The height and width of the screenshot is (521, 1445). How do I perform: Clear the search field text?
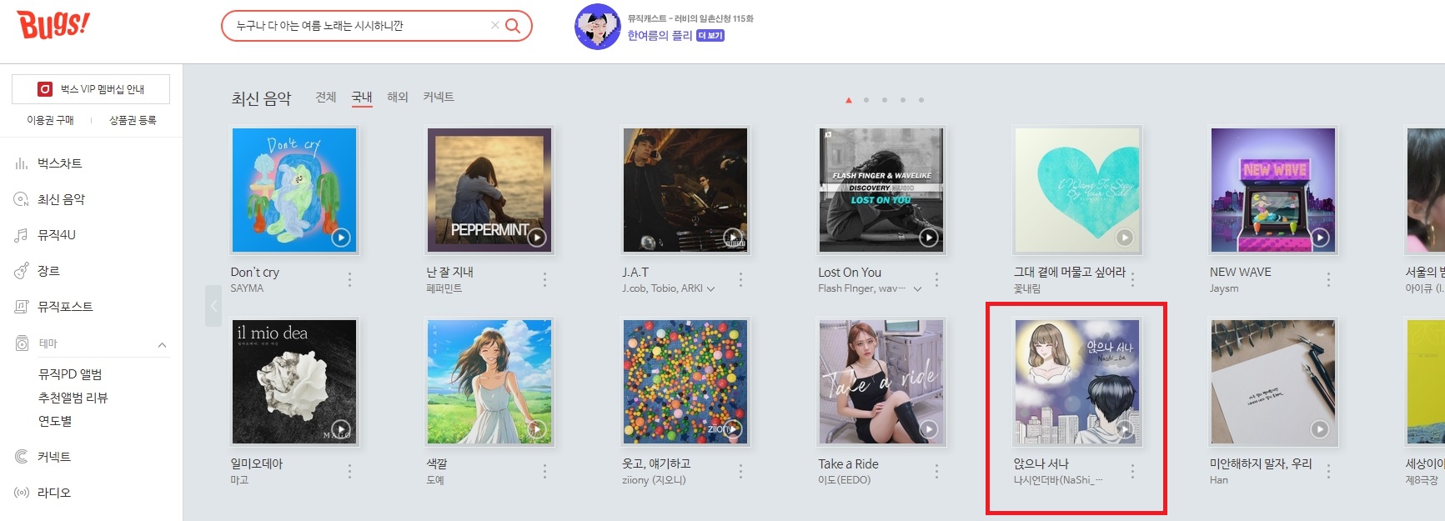tap(495, 26)
